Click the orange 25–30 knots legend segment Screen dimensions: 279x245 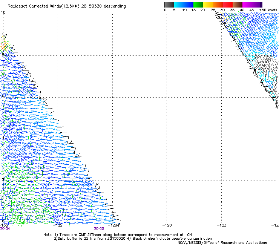[x=218, y=5]
